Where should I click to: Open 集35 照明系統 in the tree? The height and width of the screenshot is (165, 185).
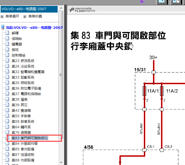click(x=23, y=83)
